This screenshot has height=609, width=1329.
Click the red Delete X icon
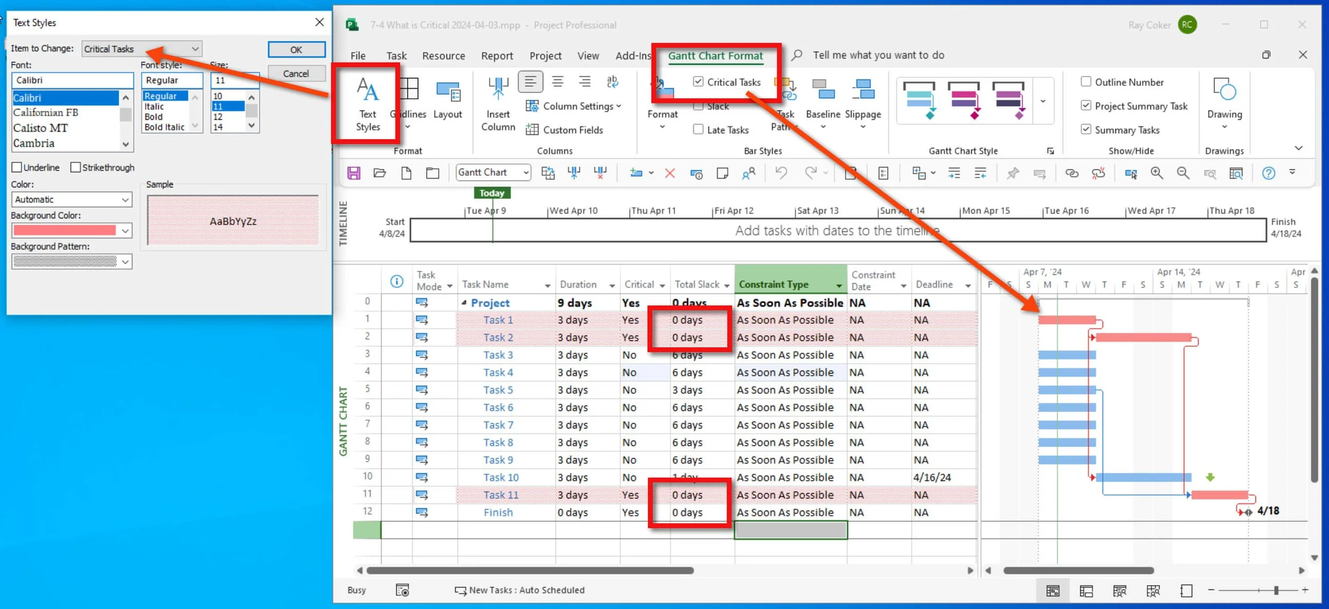pyautogui.click(x=669, y=173)
